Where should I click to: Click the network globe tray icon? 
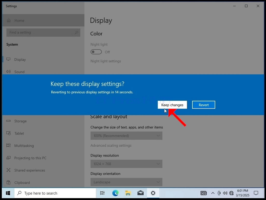(x=232, y=193)
